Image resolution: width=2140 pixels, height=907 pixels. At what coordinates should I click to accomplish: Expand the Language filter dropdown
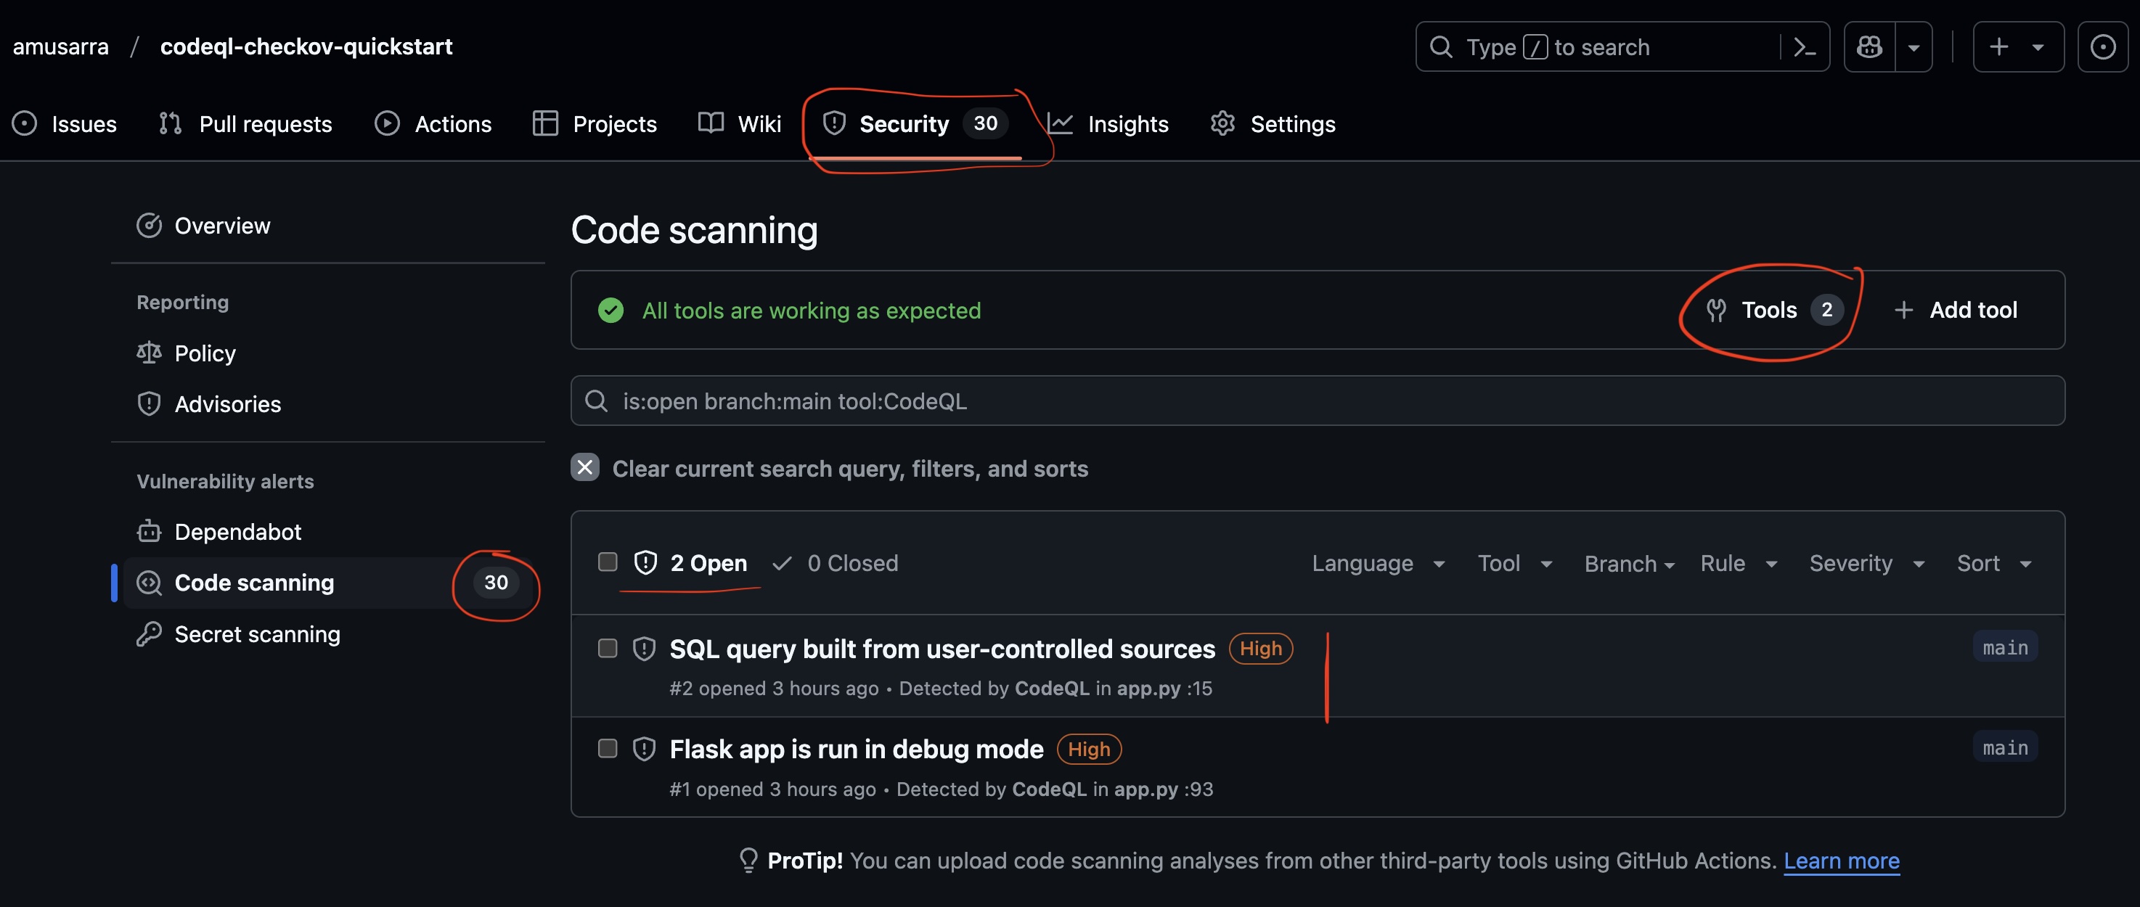(1379, 563)
